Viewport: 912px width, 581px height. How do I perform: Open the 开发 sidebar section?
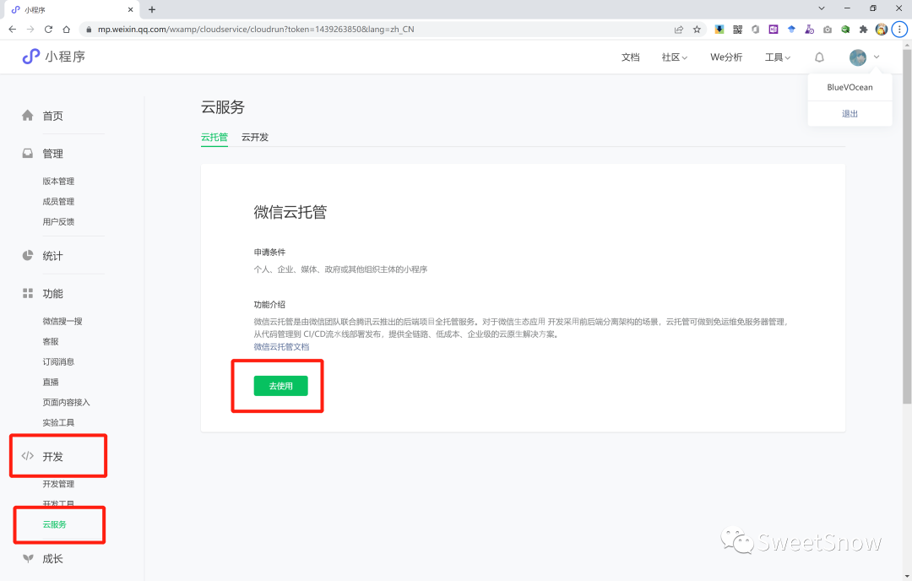pos(52,457)
